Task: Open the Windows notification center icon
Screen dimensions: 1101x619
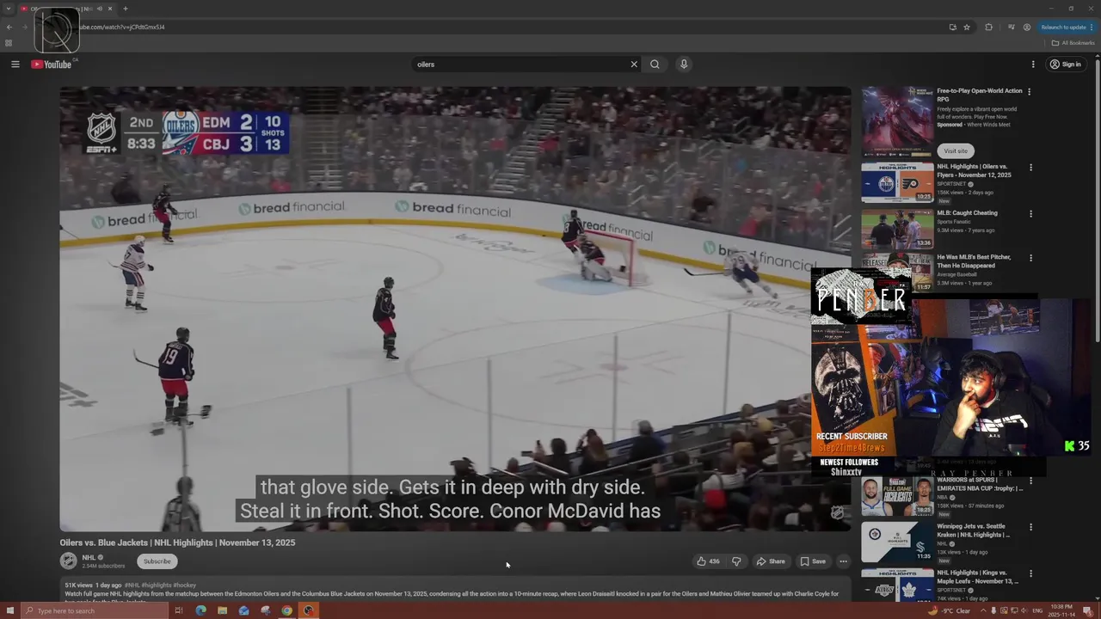Action: coord(1088,610)
